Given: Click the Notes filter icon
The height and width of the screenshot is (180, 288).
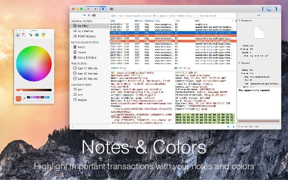Looking at the screenshot, I should pos(75,47).
